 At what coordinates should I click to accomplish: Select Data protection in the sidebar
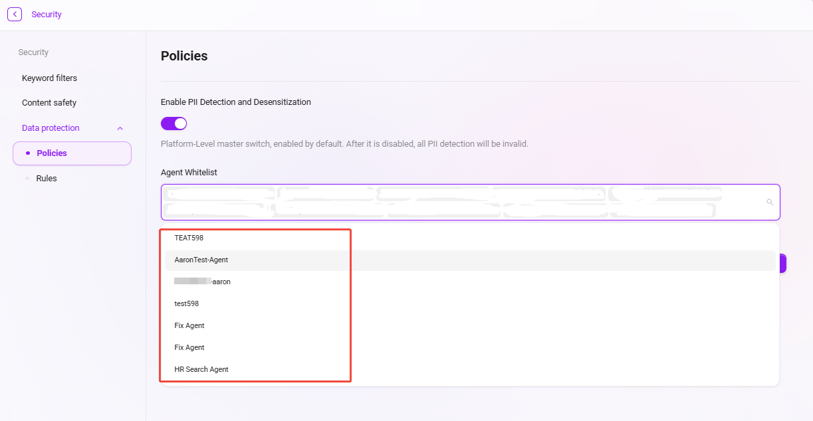click(51, 128)
